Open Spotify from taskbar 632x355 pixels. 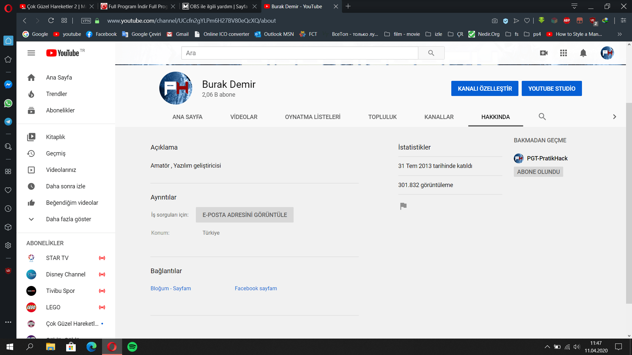point(132,347)
